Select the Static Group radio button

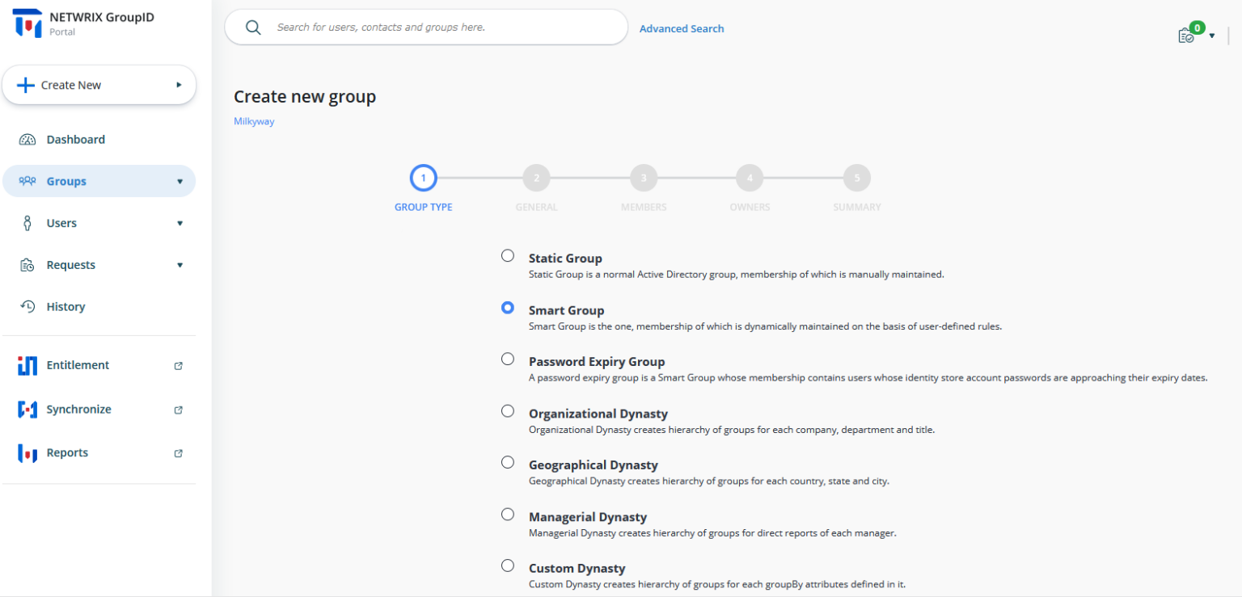[508, 255]
